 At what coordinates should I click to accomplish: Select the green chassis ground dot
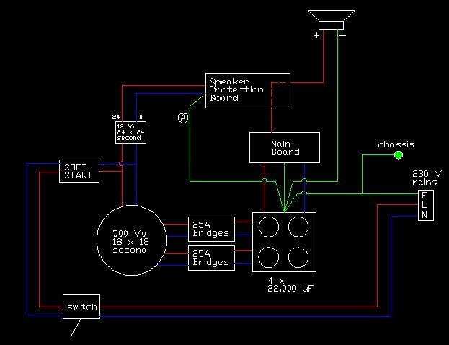(399, 155)
